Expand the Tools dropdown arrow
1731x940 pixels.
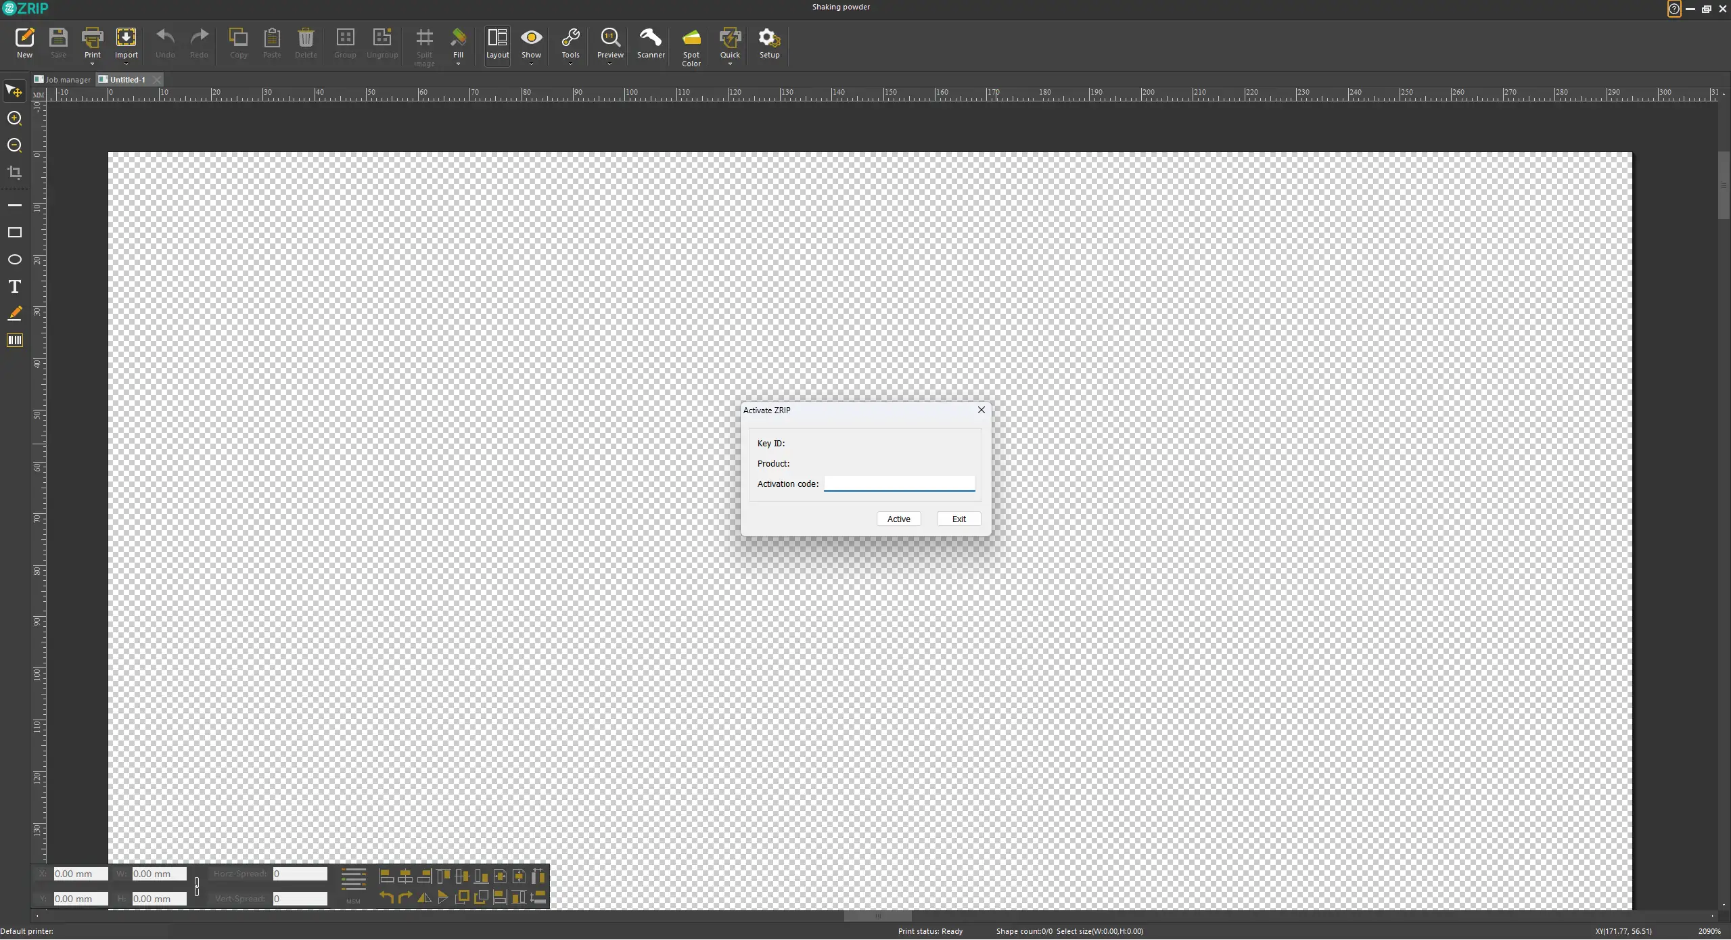tap(570, 64)
